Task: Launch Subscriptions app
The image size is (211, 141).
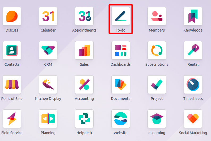Action: [157, 50]
